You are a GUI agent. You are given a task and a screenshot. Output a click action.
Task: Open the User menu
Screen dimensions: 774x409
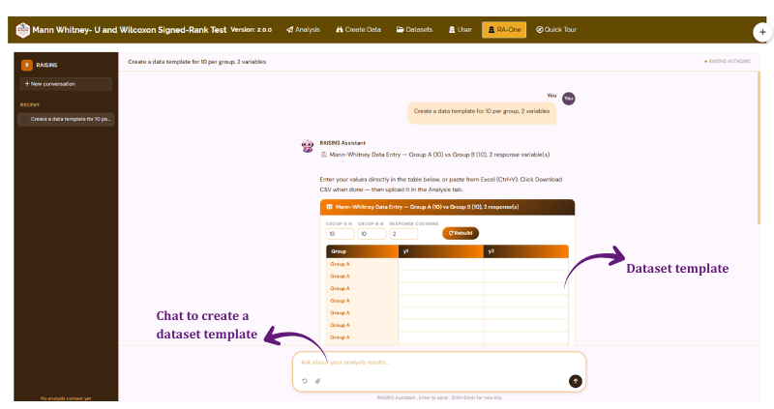[x=461, y=30]
